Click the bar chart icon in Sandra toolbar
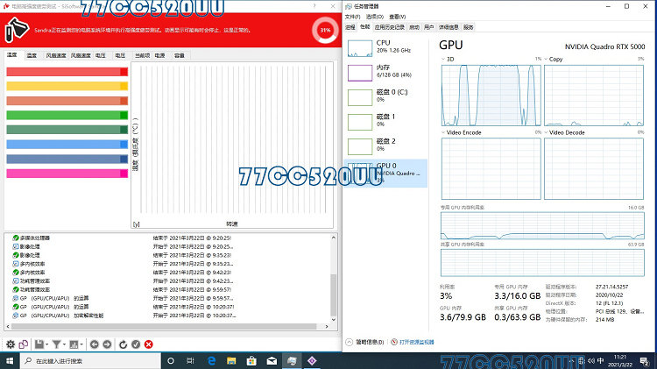Screen dimensions: 657x369 [74, 344]
